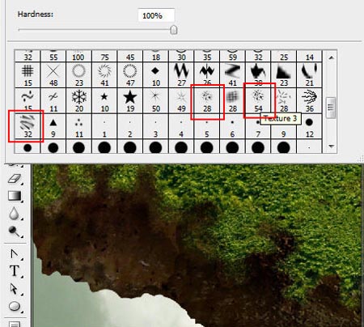This screenshot has width=364, height=327.
Task: Choose the crosshatch brush labeled 15
Action: point(28,75)
